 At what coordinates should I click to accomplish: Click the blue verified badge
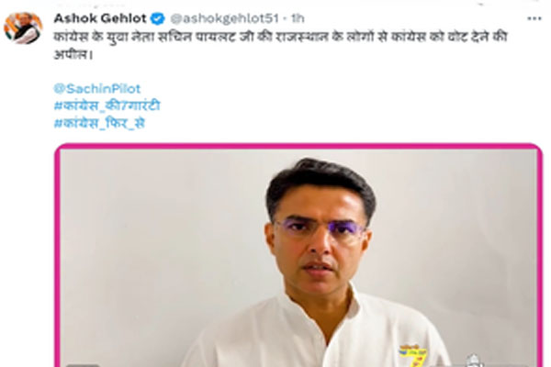157,18
